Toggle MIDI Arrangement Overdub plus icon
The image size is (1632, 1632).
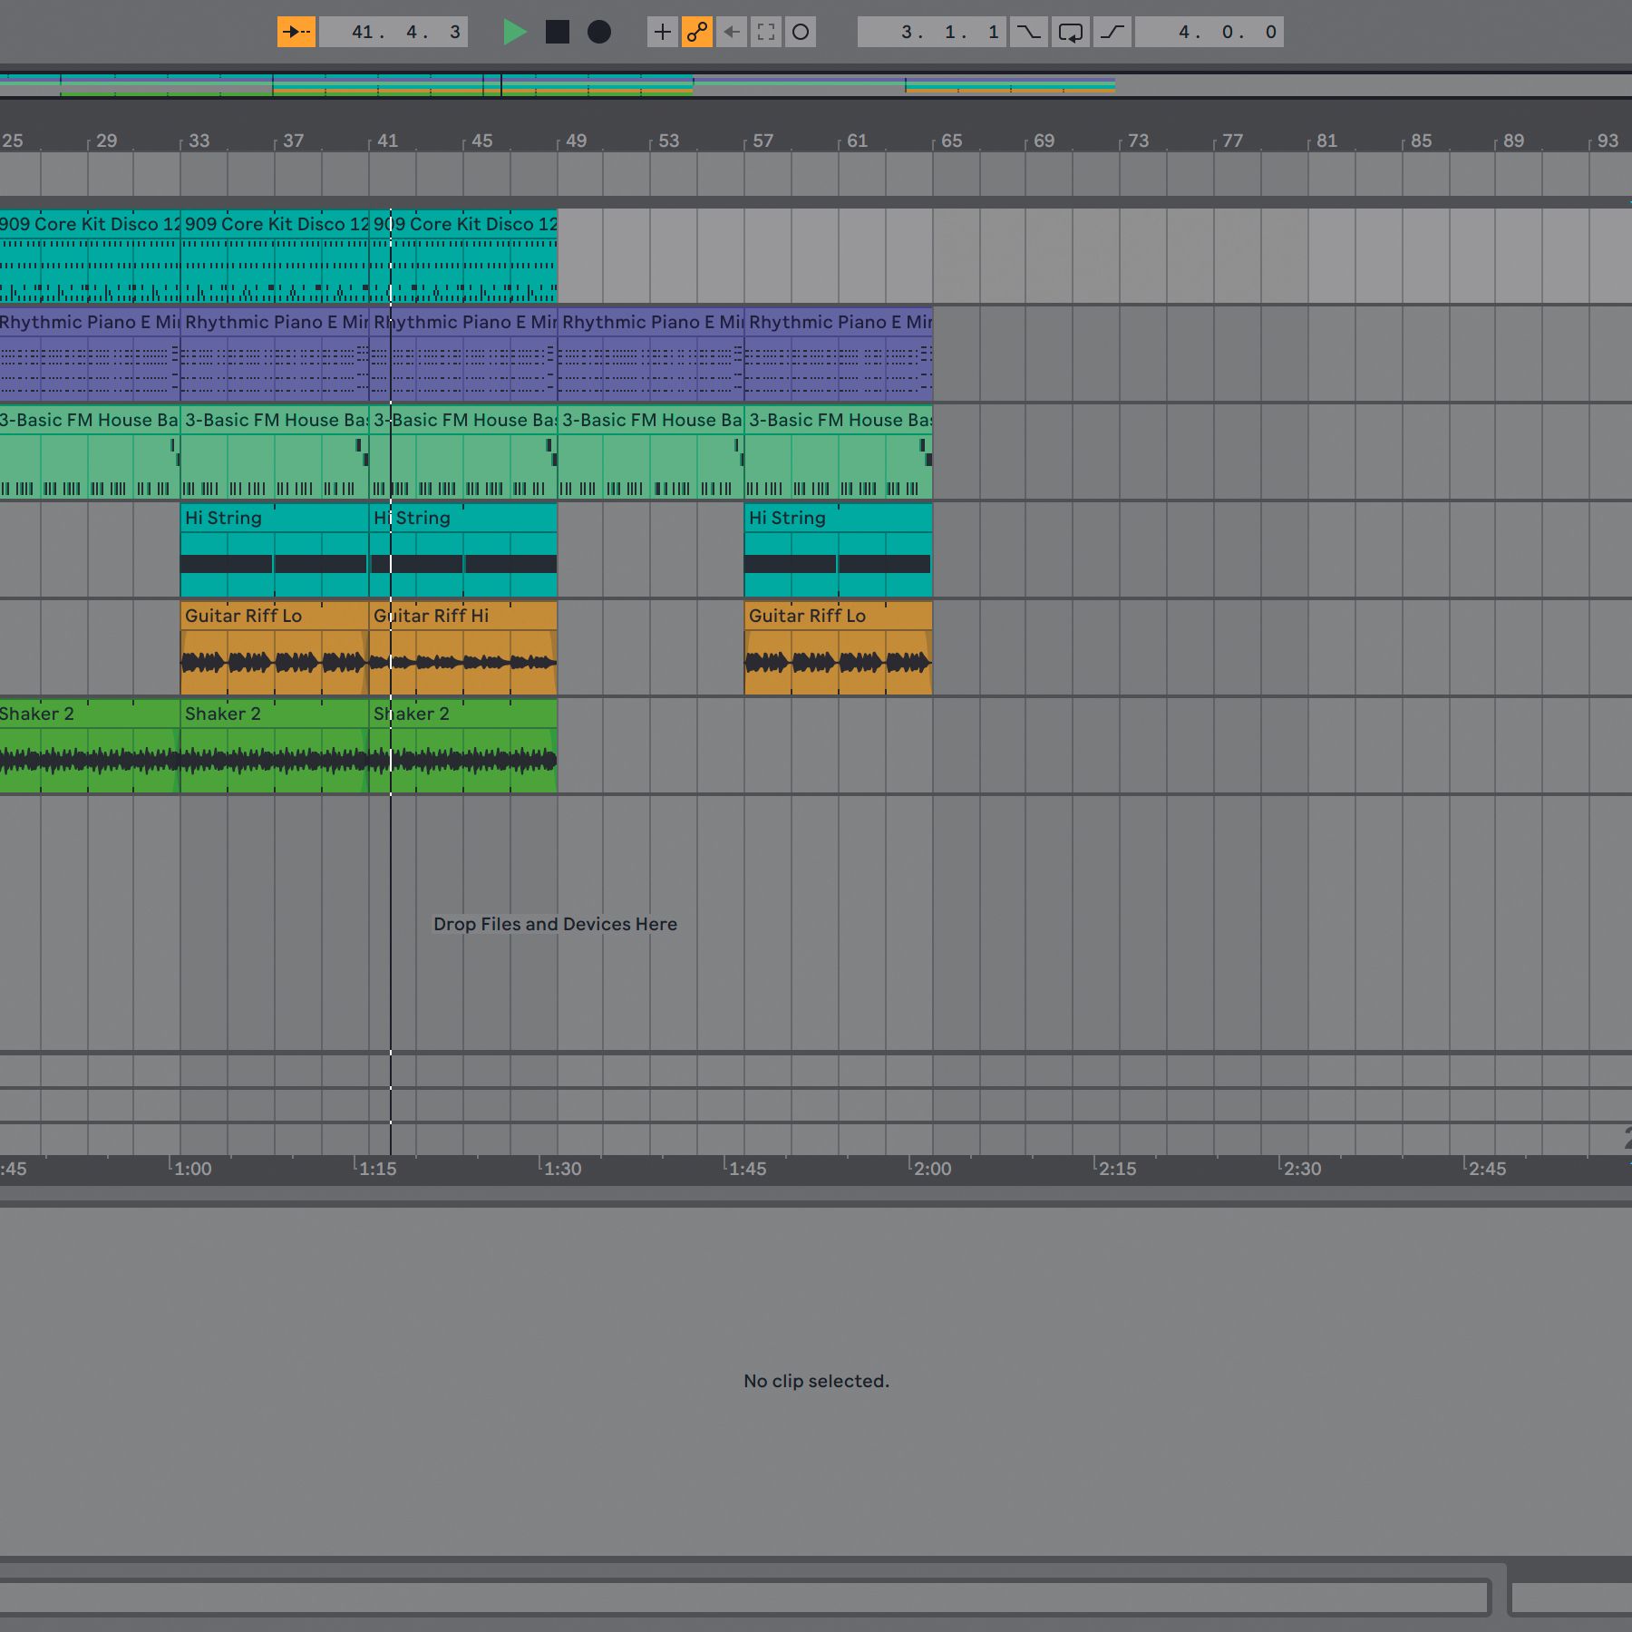(663, 32)
